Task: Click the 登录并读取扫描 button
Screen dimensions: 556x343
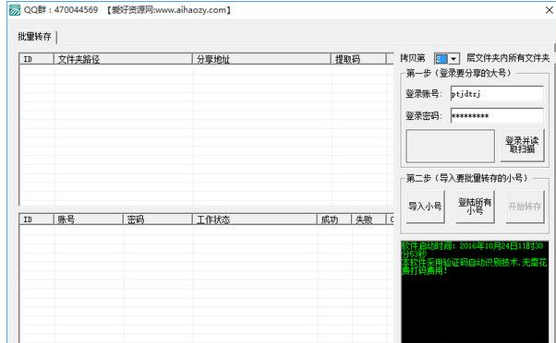Action: pyautogui.click(x=522, y=145)
